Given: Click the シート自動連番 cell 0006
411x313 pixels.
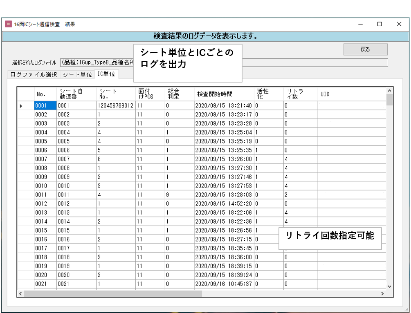Looking at the screenshot, I should pos(76,150).
